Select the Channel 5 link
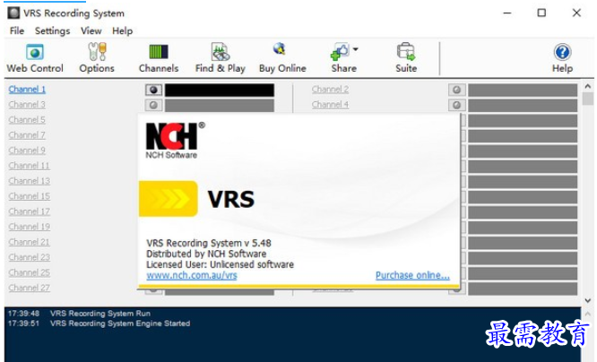 pos(27,120)
